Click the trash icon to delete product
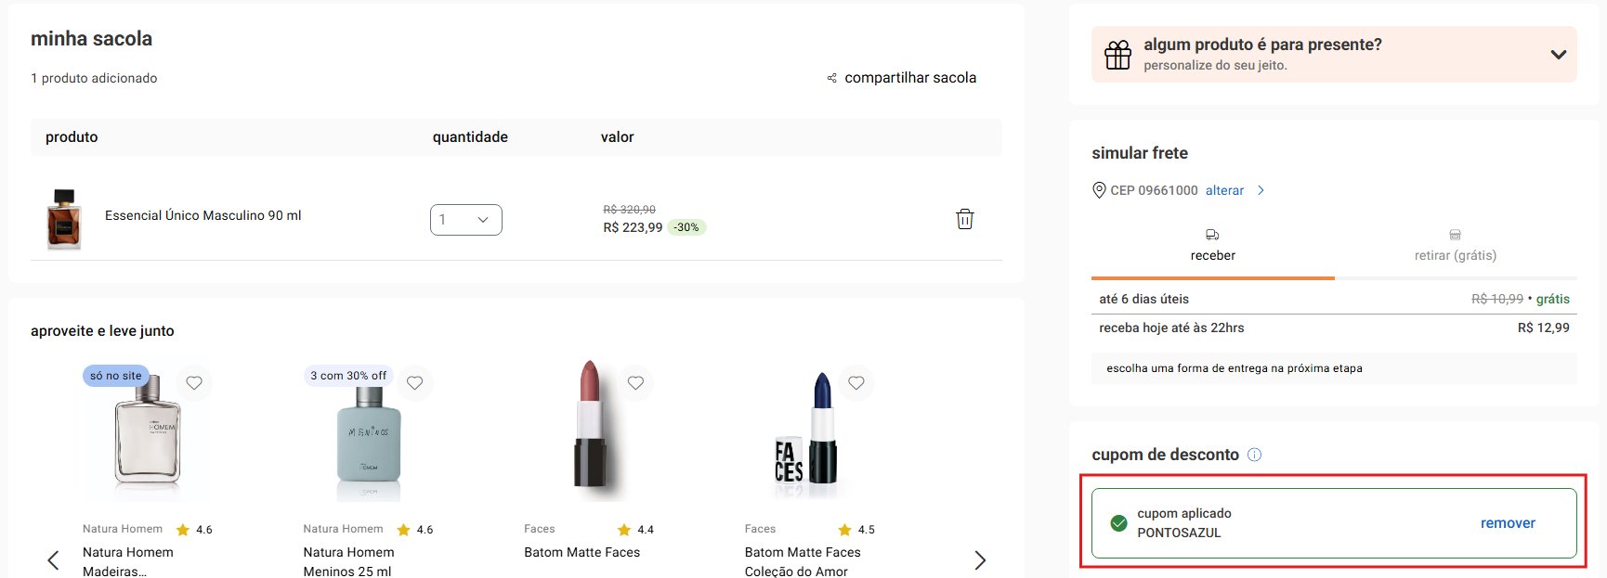1607x578 pixels. pyautogui.click(x=965, y=219)
